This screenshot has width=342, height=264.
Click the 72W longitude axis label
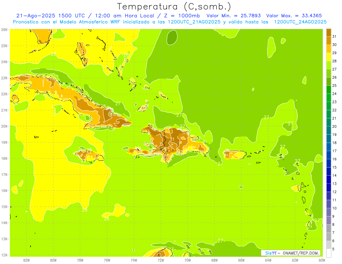161,260
